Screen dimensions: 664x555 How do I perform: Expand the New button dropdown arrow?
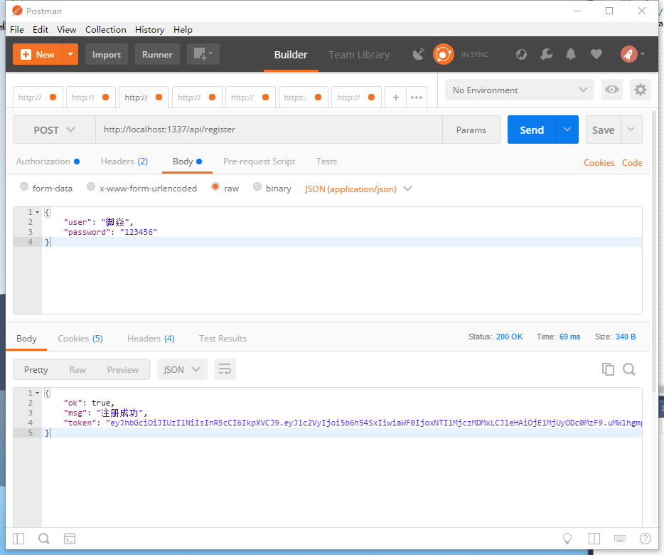click(x=70, y=54)
